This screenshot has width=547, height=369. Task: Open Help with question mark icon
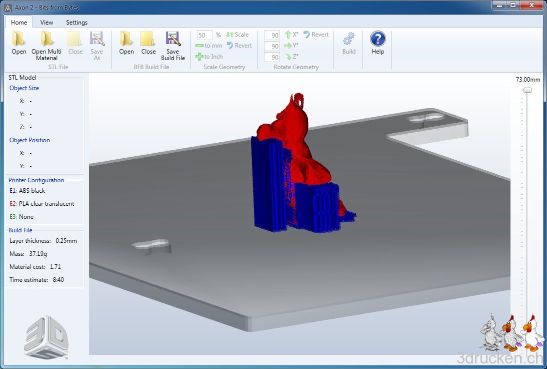click(378, 39)
